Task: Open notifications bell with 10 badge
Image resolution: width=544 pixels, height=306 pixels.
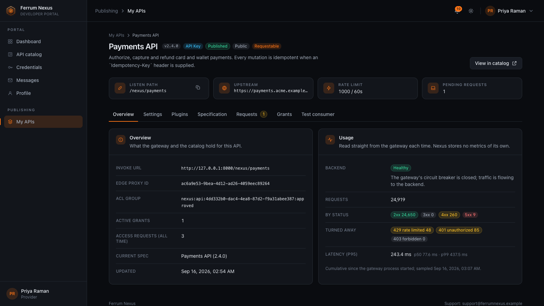Action: 458,11
